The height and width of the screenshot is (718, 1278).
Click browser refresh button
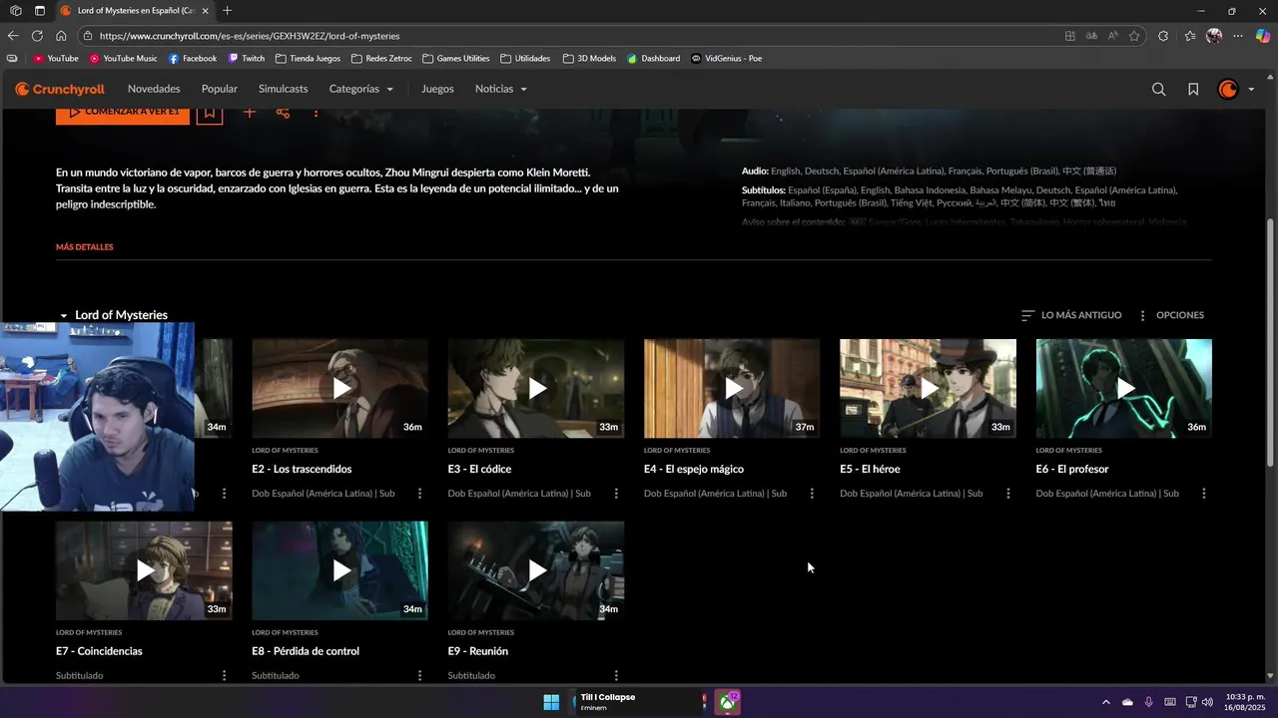click(x=37, y=36)
